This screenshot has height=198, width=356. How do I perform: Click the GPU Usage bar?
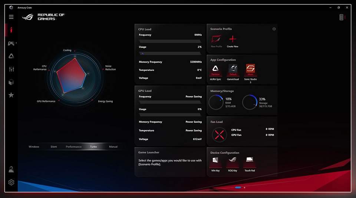(170, 115)
